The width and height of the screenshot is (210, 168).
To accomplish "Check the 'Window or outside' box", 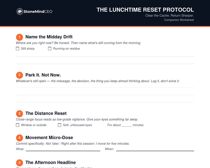I will coord(17,125).
